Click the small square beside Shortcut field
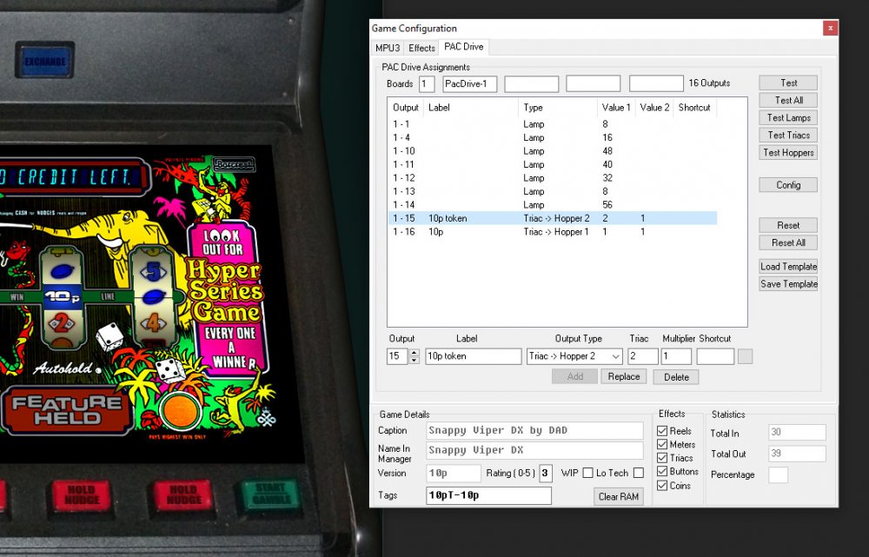Image resolution: width=869 pixels, height=557 pixels. click(x=746, y=356)
